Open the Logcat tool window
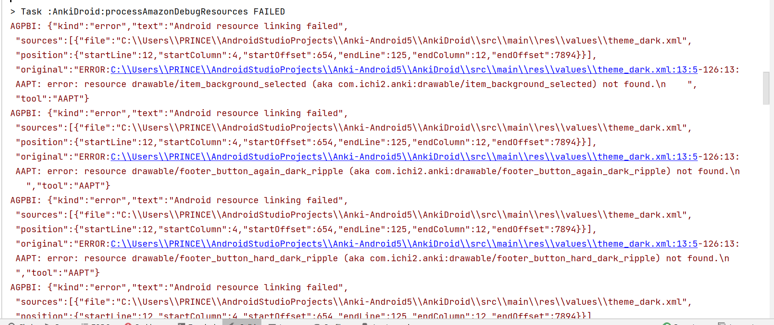The image size is (774, 325). pos(287,324)
